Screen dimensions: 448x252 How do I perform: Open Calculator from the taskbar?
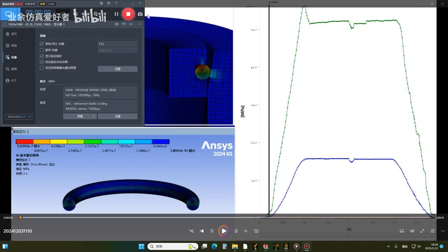tap(225, 246)
